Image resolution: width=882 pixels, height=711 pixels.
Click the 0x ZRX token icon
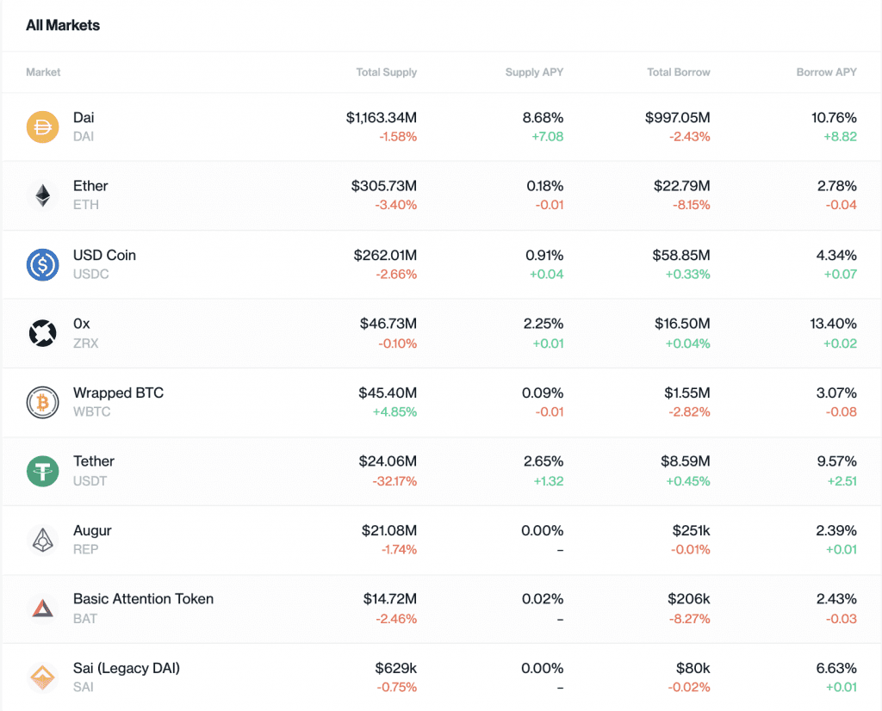click(42, 334)
